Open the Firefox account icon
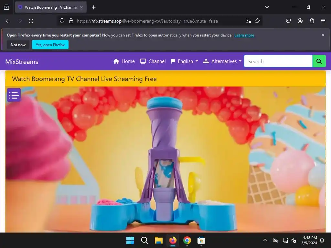331x248 pixels. click(300, 21)
